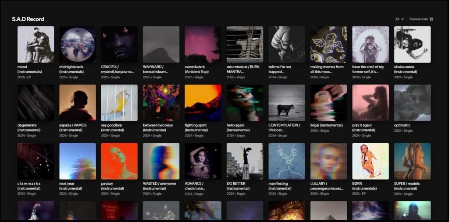
Task: Open the CONTEMPLATION / life boat cover
Action: click(x=287, y=103)
